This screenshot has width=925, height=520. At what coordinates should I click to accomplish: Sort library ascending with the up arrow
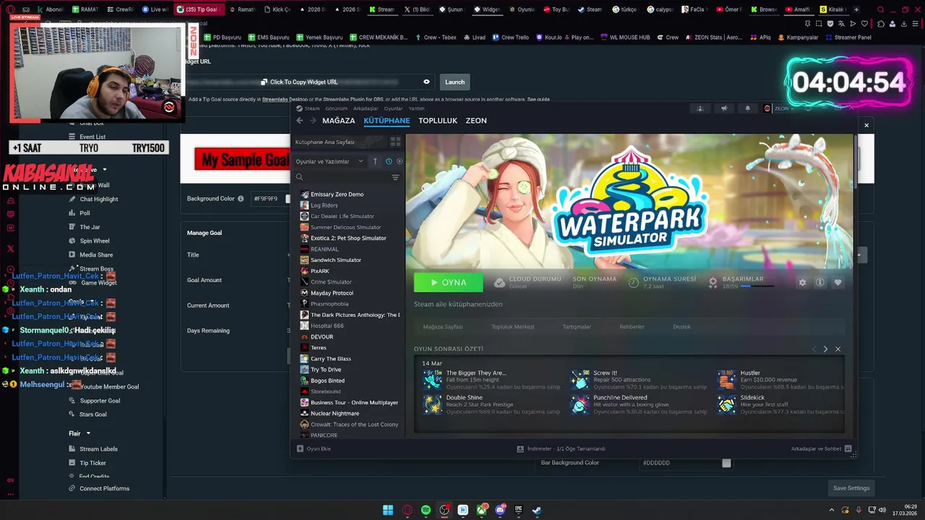click(374, 161)
